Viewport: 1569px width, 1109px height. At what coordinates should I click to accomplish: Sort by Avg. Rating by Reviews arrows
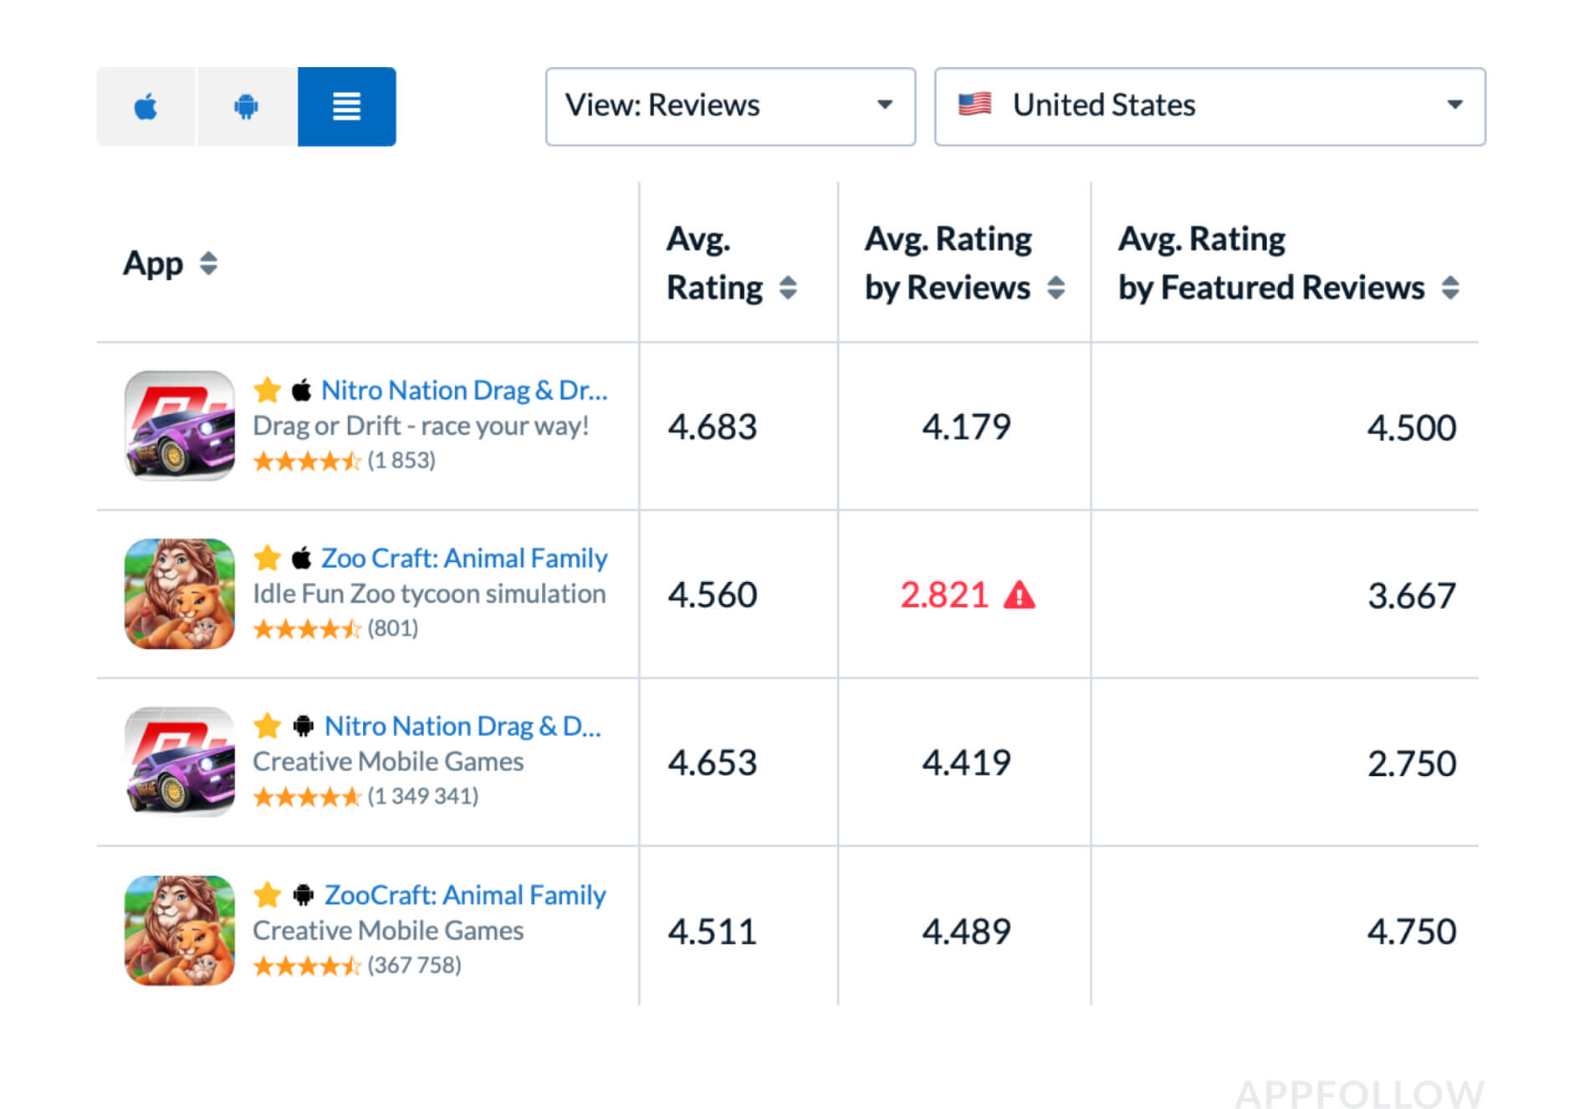(x=1056, y=288)
